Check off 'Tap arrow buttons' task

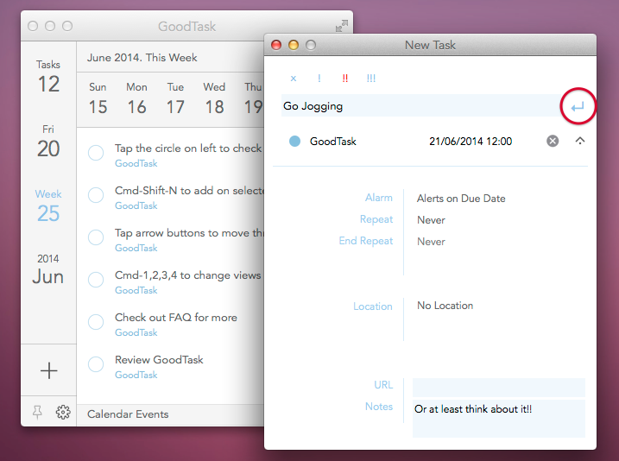pyautogui.click(x=96, y=237)
